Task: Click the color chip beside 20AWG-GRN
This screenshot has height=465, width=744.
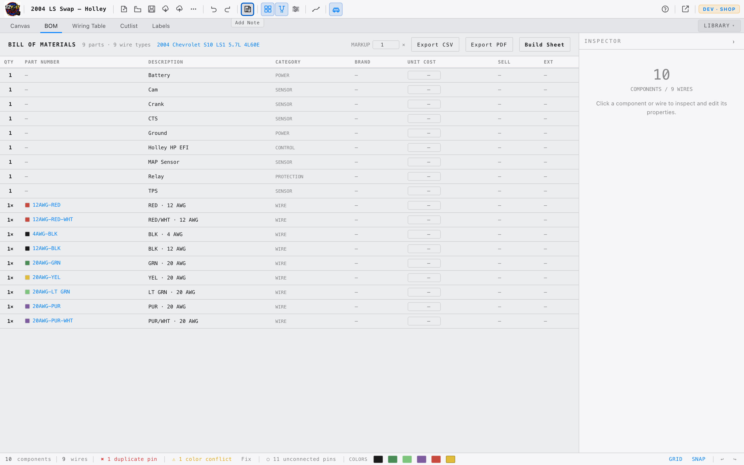Action: pyautogui.click(x=27, y=263)
